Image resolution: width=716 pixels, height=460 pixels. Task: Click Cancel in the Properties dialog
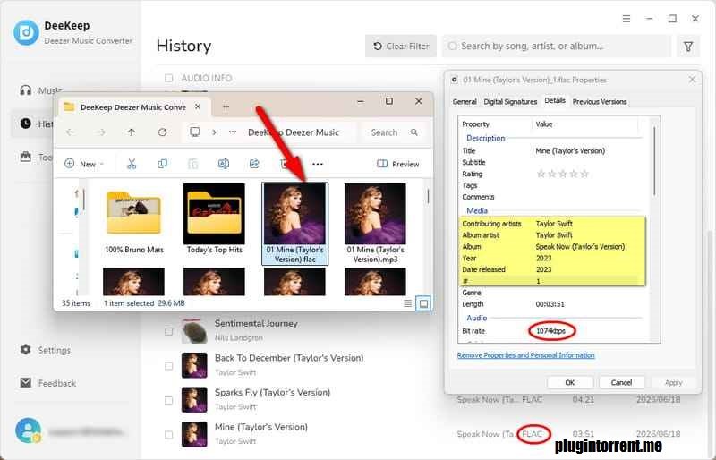(x=621, y=383)
